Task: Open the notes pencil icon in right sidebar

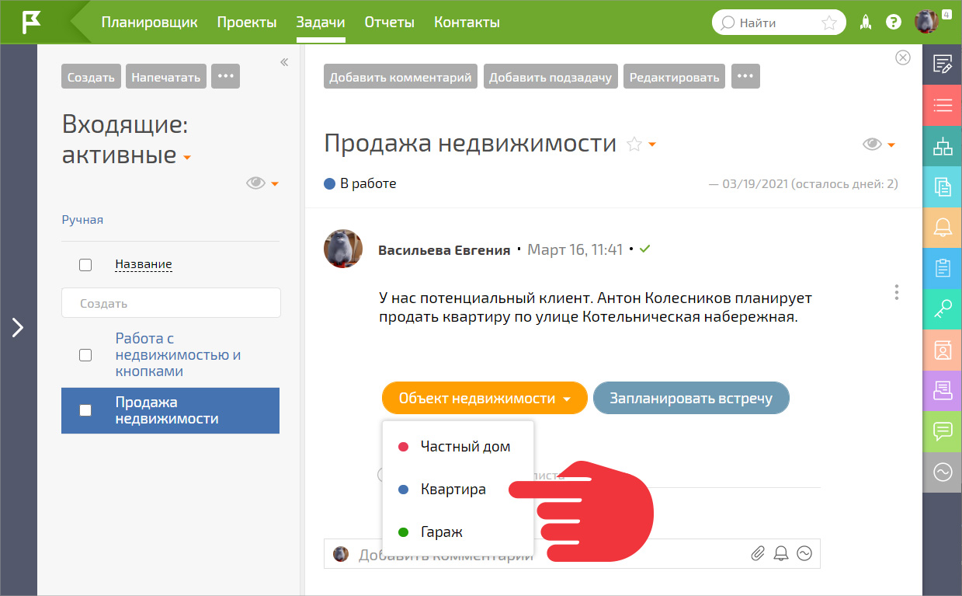Action: coord(943,64)
